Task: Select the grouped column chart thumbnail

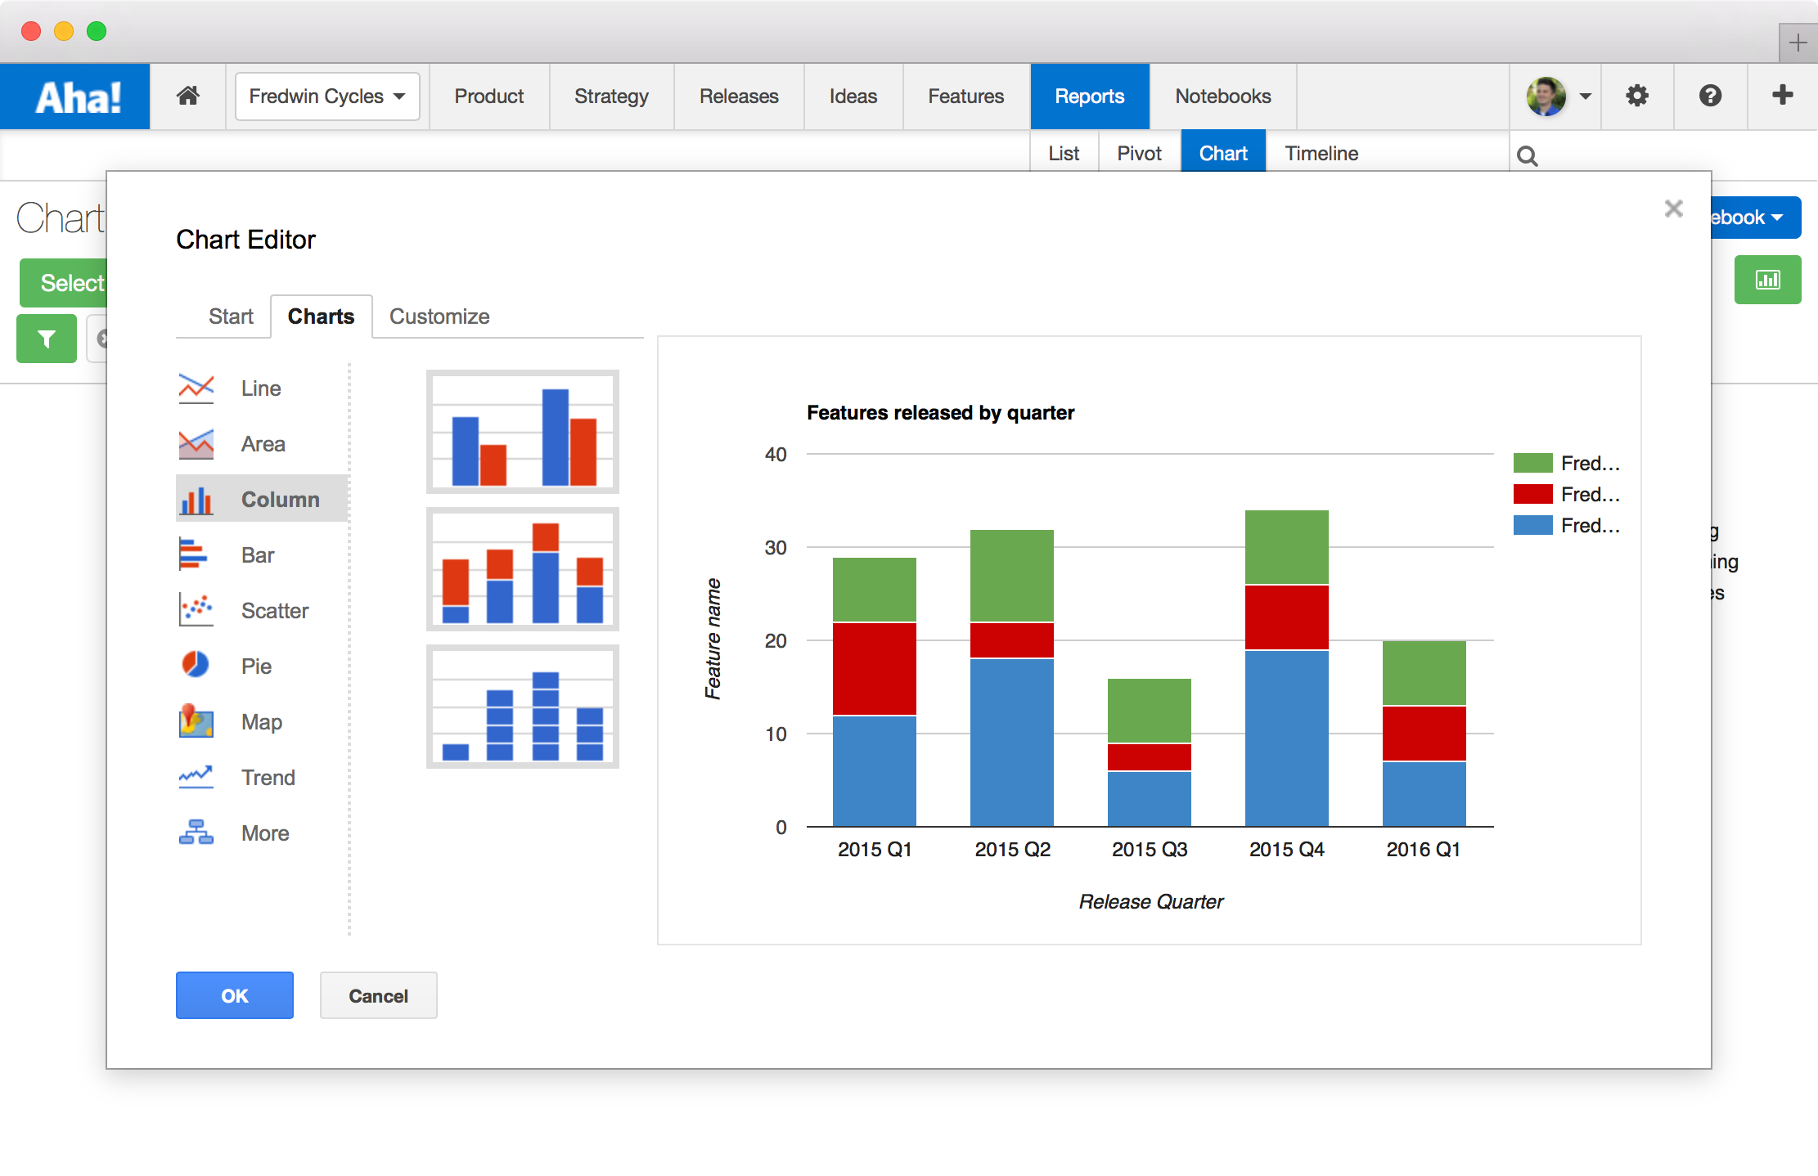Action: click(522, 431)
